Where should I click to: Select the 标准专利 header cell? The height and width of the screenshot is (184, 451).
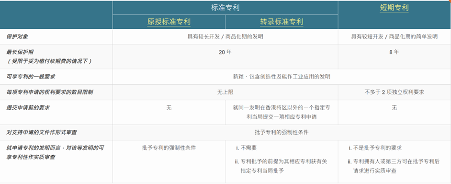225,8
